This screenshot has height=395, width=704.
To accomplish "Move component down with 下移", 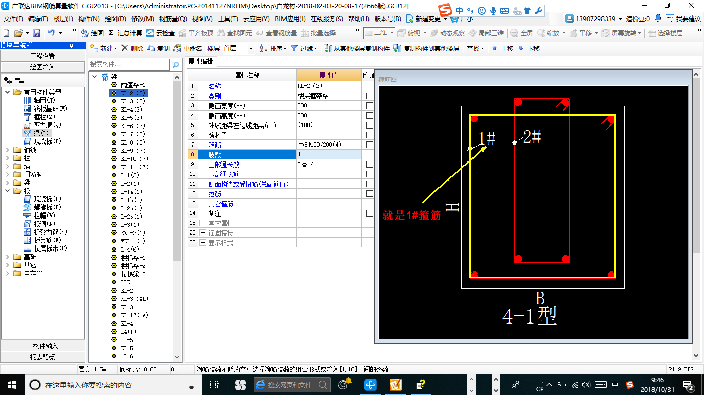I will click(529, 48).
